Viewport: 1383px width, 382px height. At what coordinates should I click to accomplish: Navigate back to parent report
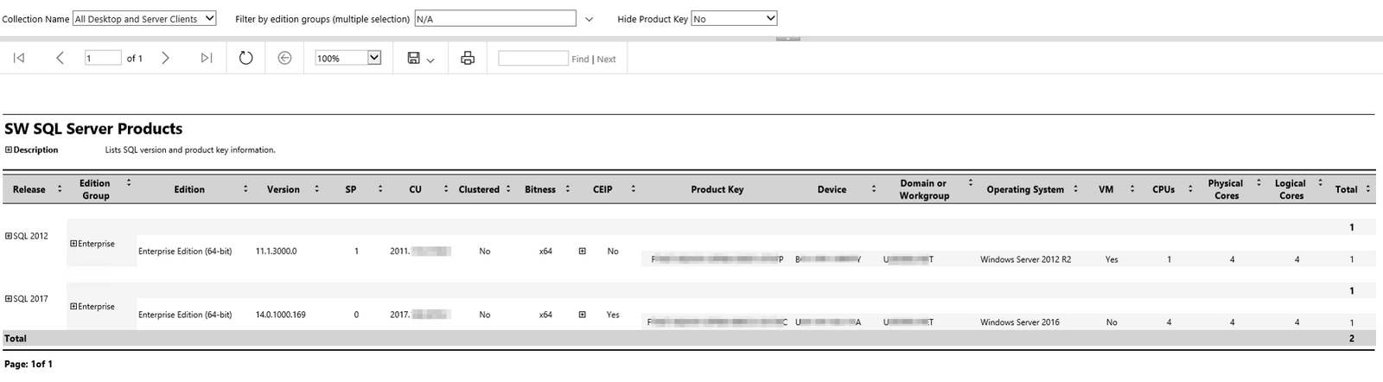pos(284,58)
